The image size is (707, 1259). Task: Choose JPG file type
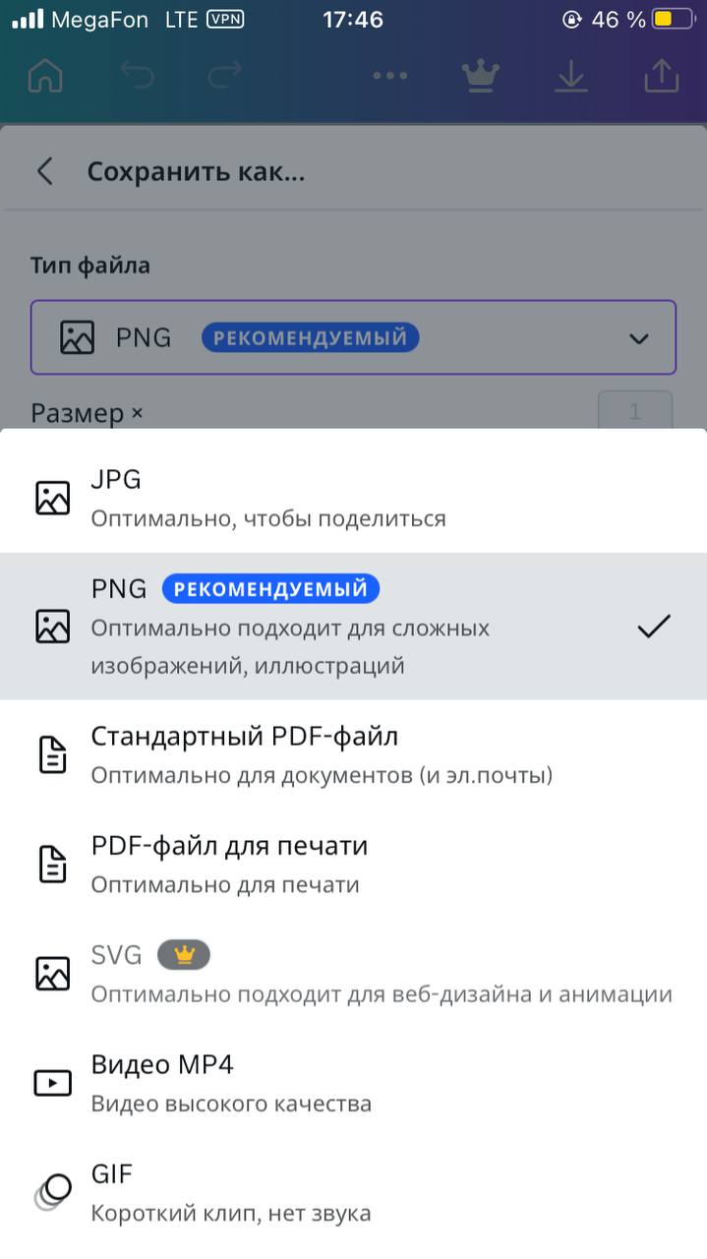tap(353, 498)
